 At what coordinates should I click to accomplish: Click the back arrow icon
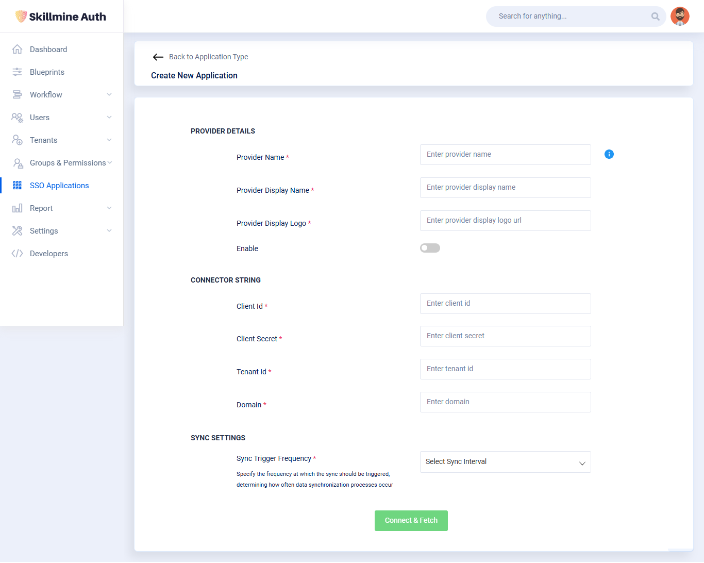[x=158, y=57]
